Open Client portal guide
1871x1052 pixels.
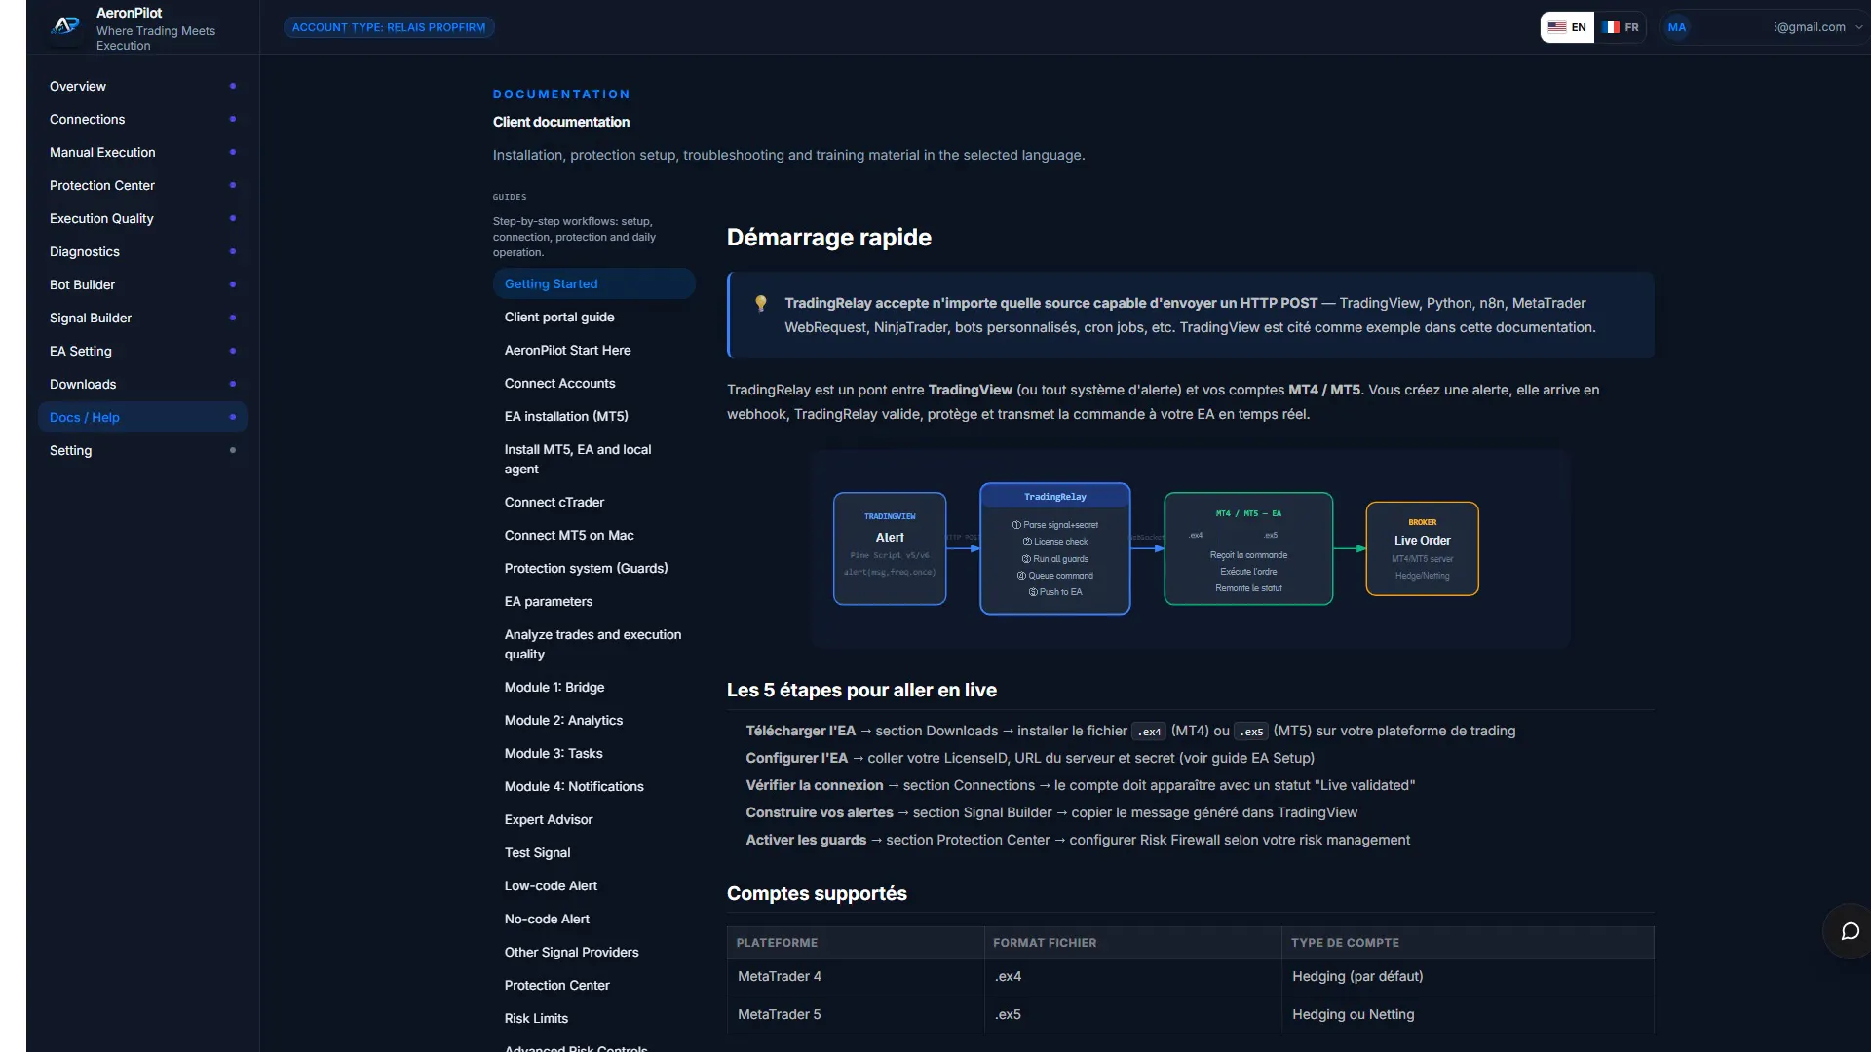point(593,317)
